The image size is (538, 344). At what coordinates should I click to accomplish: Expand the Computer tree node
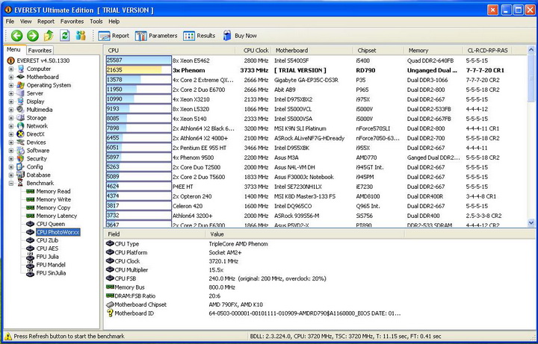(x=11, y=69)
